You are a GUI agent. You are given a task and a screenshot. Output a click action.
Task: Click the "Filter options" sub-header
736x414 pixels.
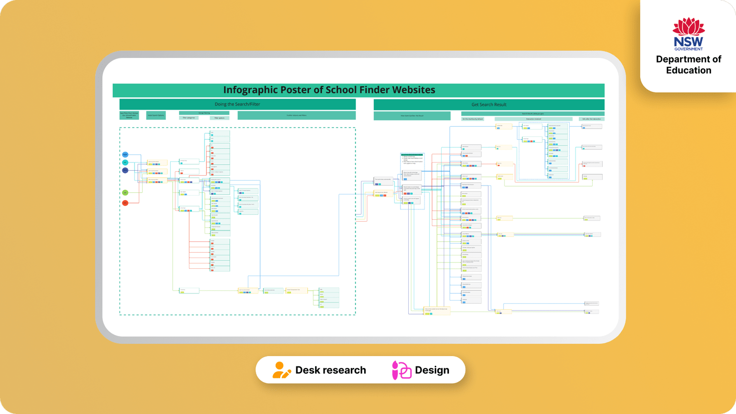click(x=219, y=118)
